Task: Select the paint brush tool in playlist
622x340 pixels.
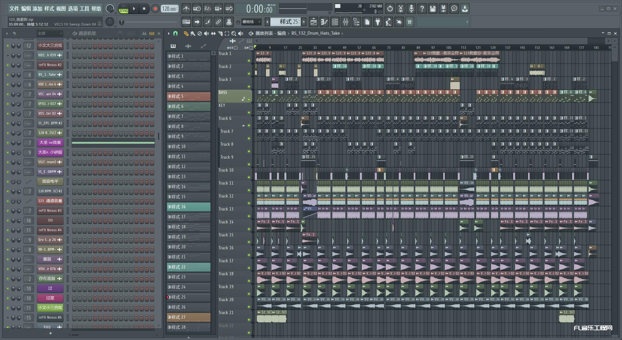Action: (x=193, y=33)
